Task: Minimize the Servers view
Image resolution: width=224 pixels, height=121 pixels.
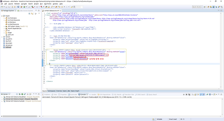Action: pyautogui.click(x=36, y=94)
